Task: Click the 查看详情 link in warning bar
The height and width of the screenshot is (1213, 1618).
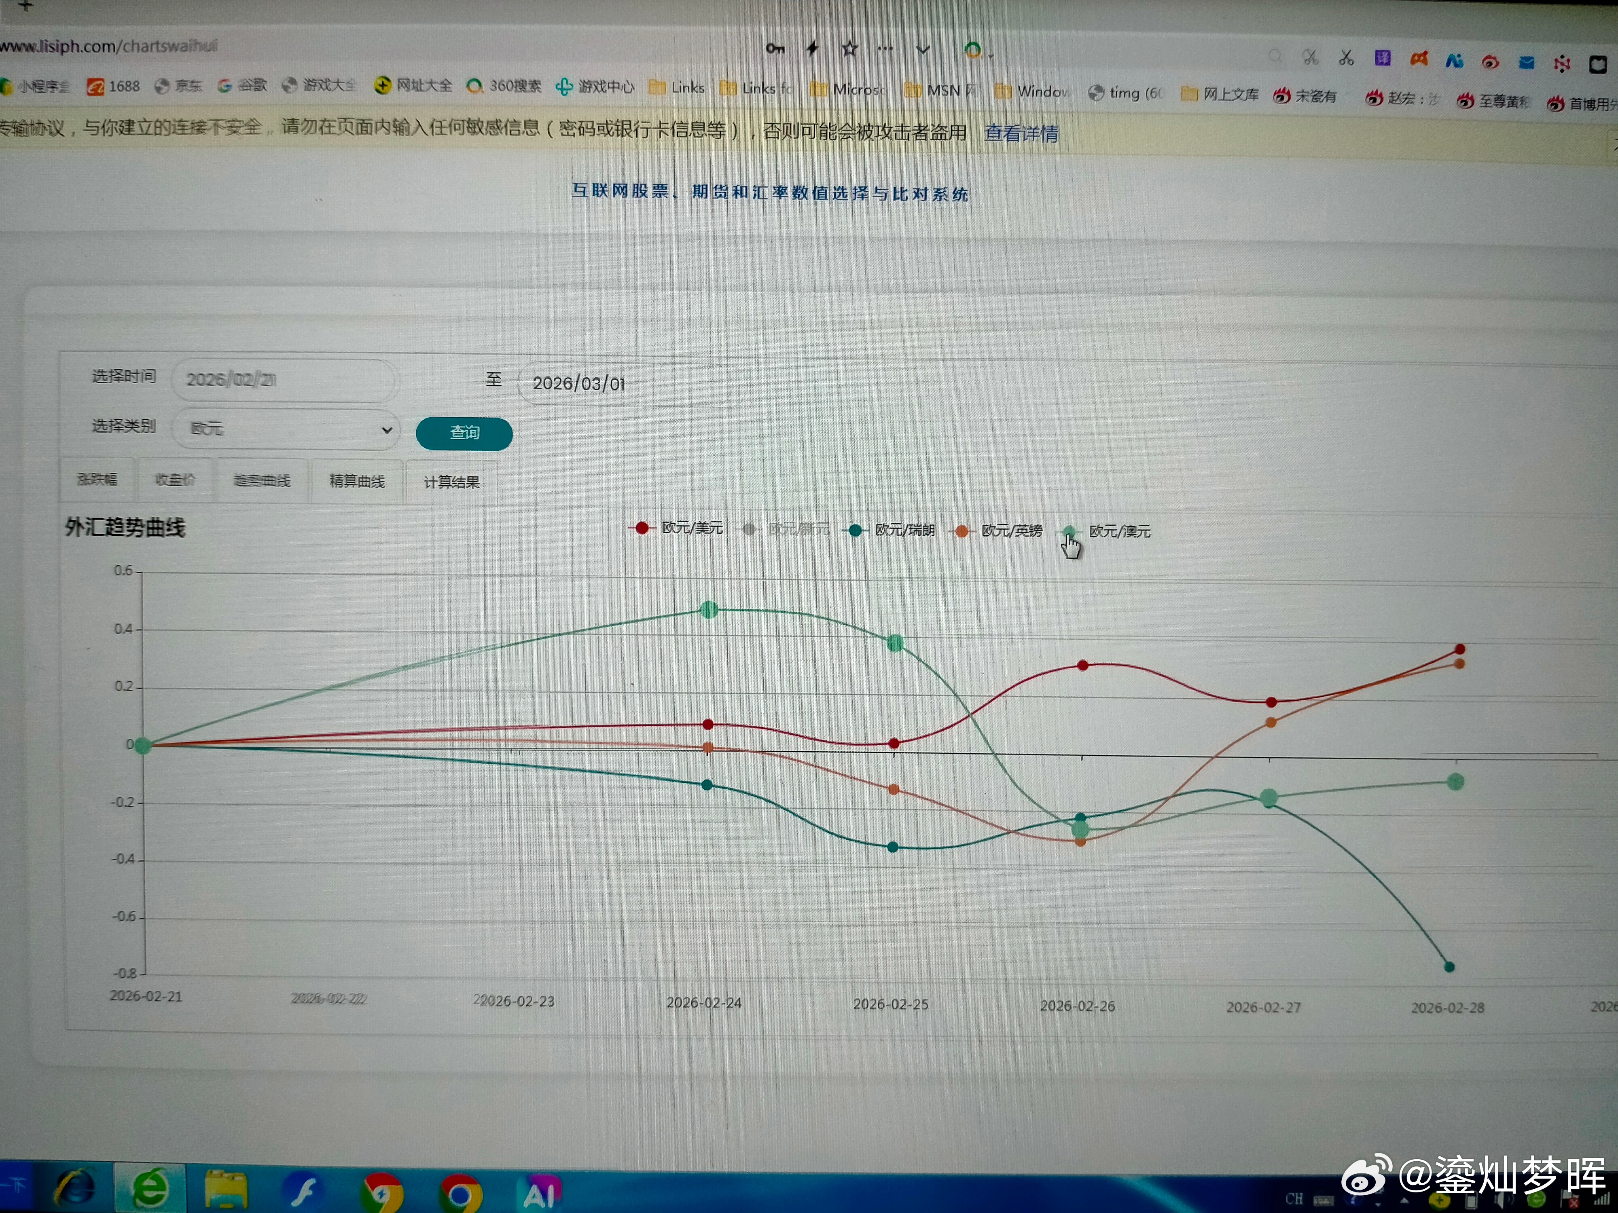Action: click(1021, 134)
